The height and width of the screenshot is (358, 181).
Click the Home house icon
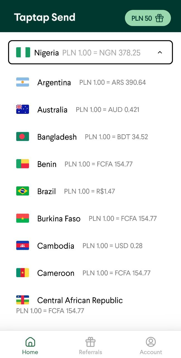[x=30, y=342]
